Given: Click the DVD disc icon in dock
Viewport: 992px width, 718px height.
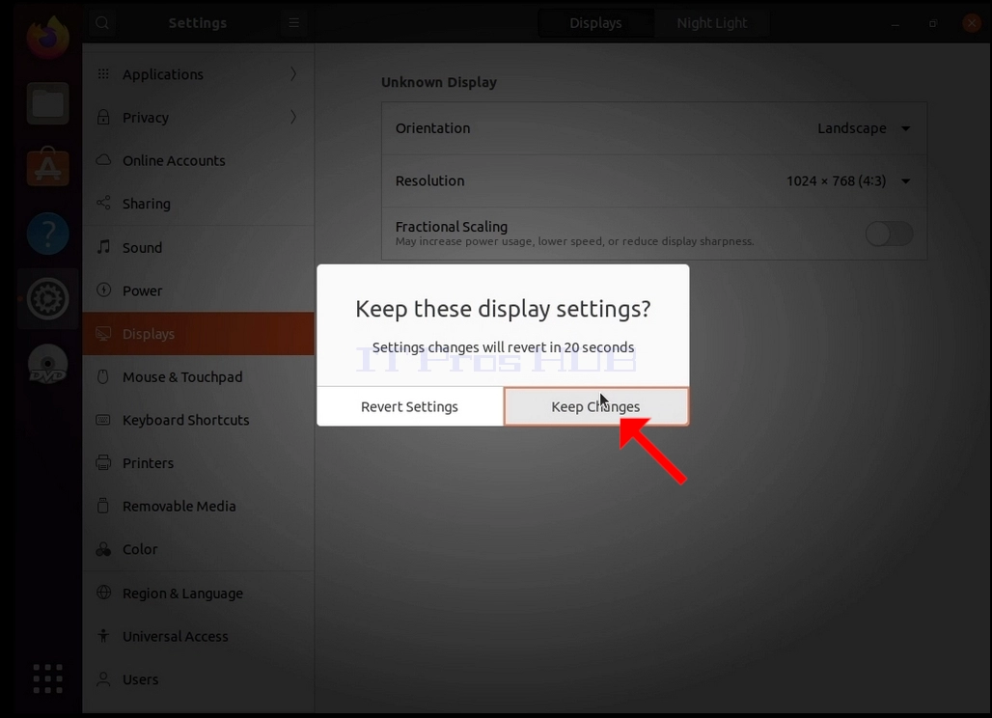Looking at the screenshot, I should click(48, 365).
